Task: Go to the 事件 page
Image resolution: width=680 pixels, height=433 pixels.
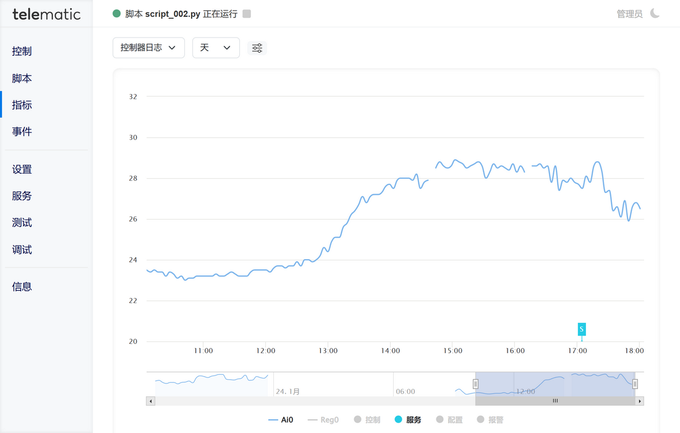Action: pyautogui.click(x=22, y=132)
